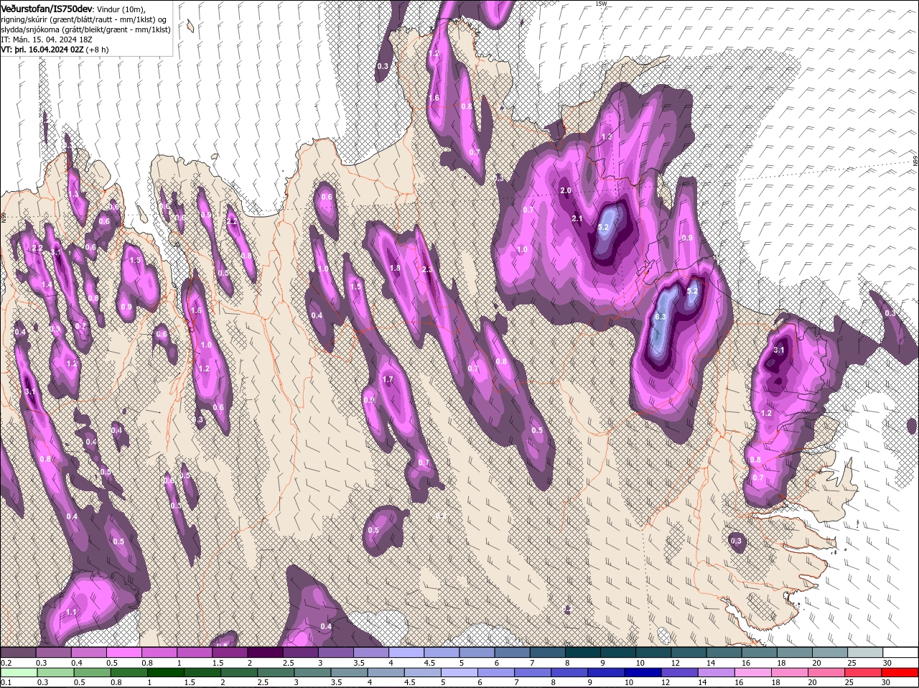919x688 pixels.
Task: Click the 1.7 value label on map
Action: coord(388,379)
